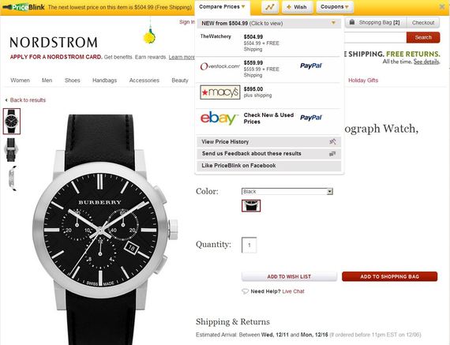The height and width of the screenshot is (345, 450).
Task: Click the Overstock.com logo offer
Action: (x=220, y=66)
